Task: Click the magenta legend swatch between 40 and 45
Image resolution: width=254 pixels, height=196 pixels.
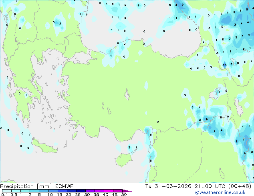Action: click(x=109, y=191)
